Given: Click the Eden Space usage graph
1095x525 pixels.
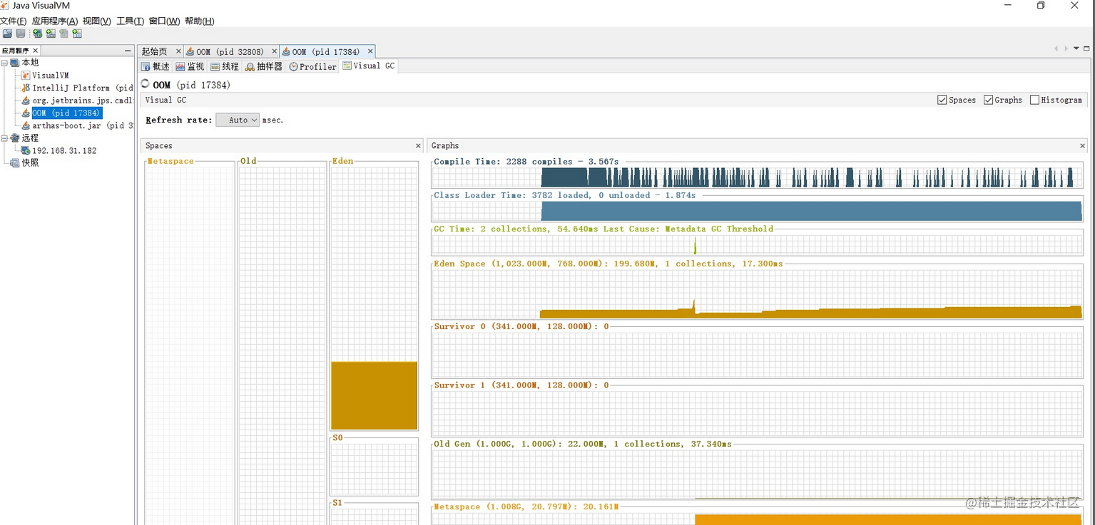Looking at the screenshot, I should 757,293.
